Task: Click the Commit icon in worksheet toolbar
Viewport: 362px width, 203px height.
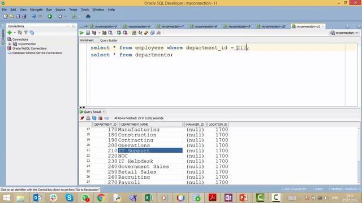Action: click(119, 33)
